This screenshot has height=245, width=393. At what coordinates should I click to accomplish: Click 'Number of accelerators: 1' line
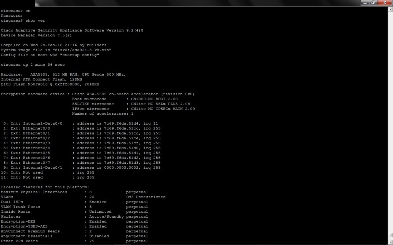click(102, 113)
